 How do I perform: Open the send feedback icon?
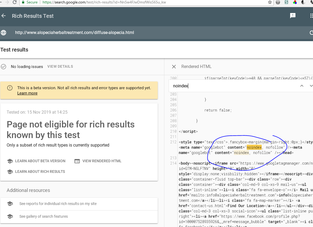click(293, 16)
